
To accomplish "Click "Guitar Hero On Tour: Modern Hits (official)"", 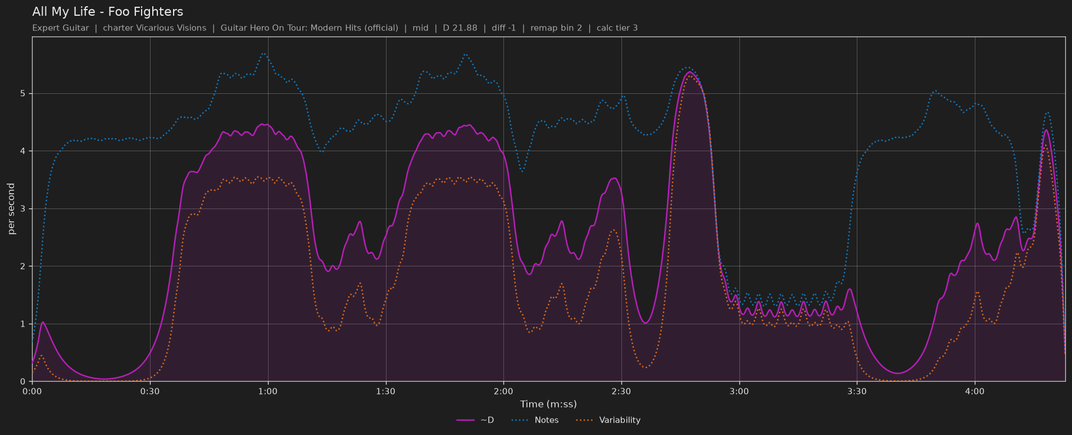I will [x=309, y=28].
